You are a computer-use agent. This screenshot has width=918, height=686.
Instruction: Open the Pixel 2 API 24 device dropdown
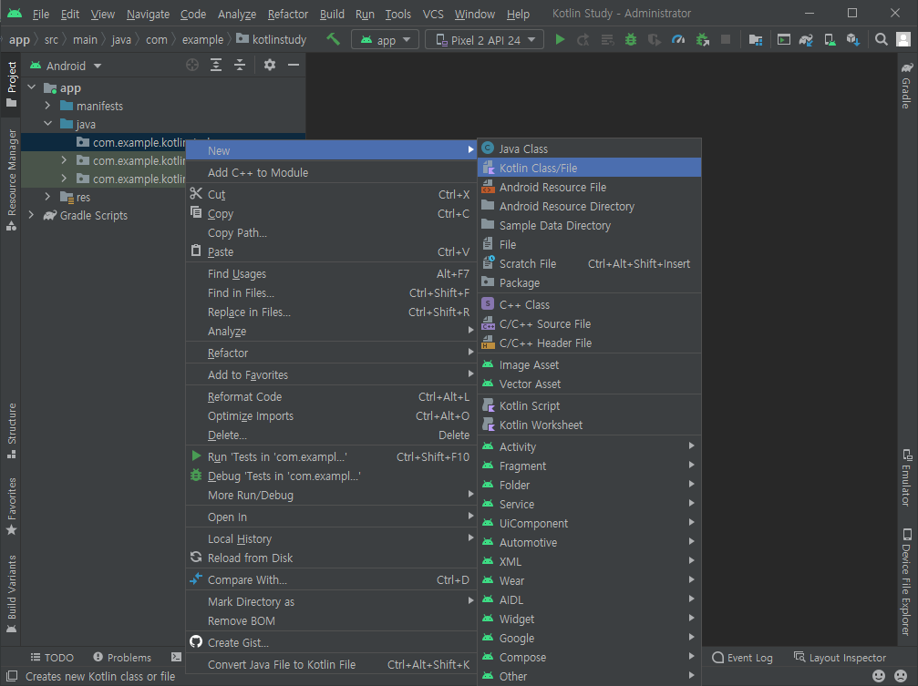point(484,39)
